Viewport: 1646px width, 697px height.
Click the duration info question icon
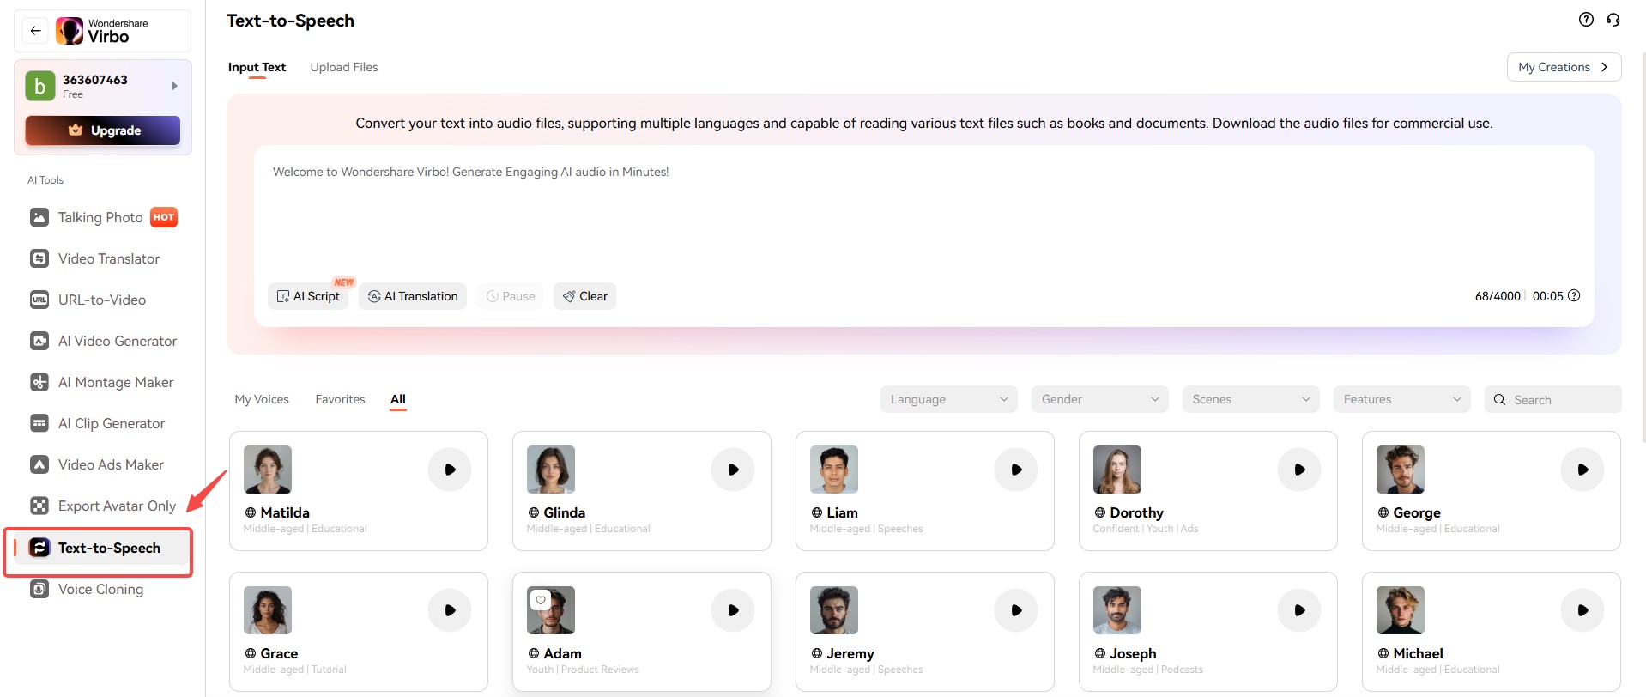[x=1574, y=295]
